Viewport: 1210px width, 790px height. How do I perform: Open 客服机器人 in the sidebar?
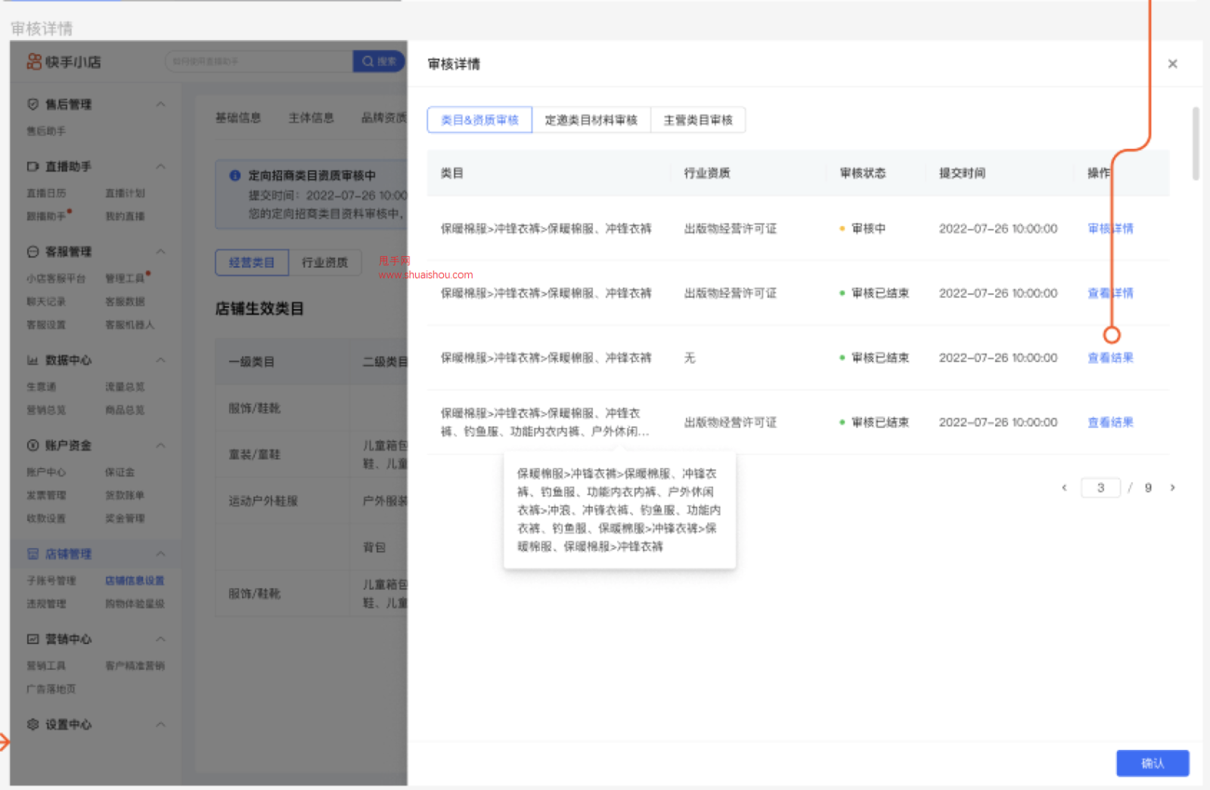(130, 325)
